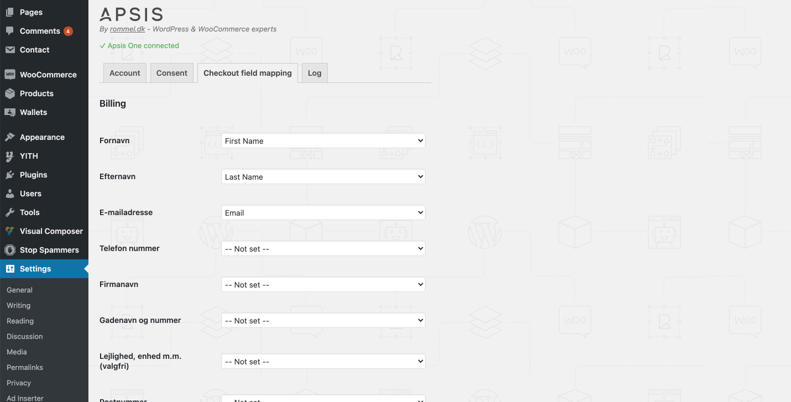Open Permalinks under Settings submenu
Image resolution: width=791 pixels, height=402 pixels.
pyautogui.click(x=25, y=367)
